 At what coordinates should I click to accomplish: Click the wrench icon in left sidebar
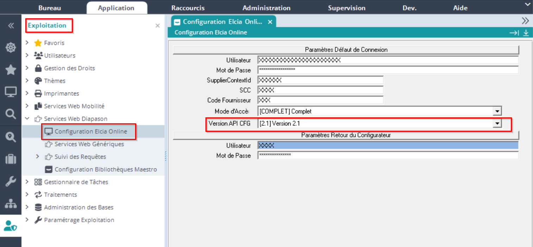point(11,181)
